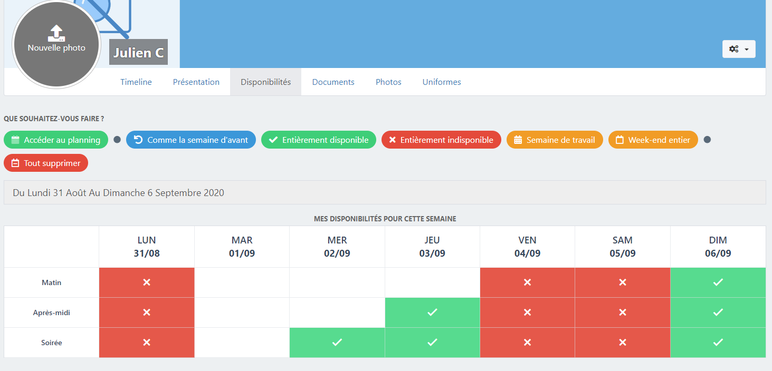Set empty Tuesday 01/09 Matin cell
The height and width of the screenshot is (371, 772).
click(242, 282)
